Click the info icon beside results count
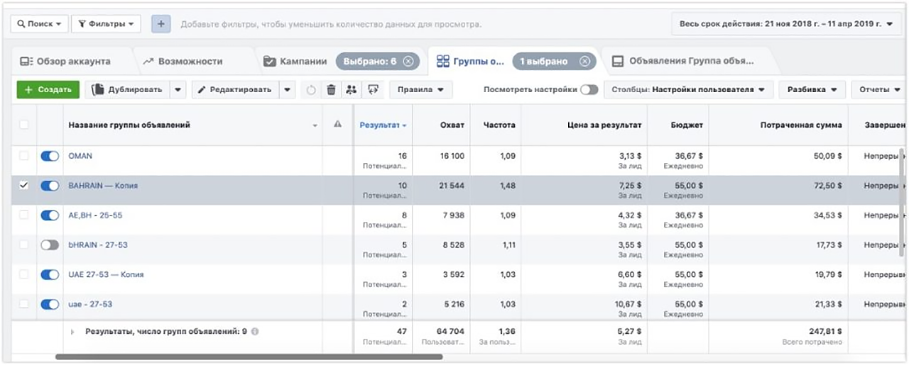Viewport: 909px width, 365px height. click(255, 332)
